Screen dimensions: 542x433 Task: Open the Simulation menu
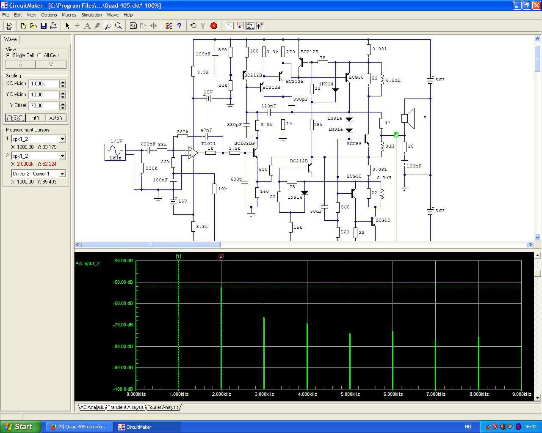coord(91,15)
